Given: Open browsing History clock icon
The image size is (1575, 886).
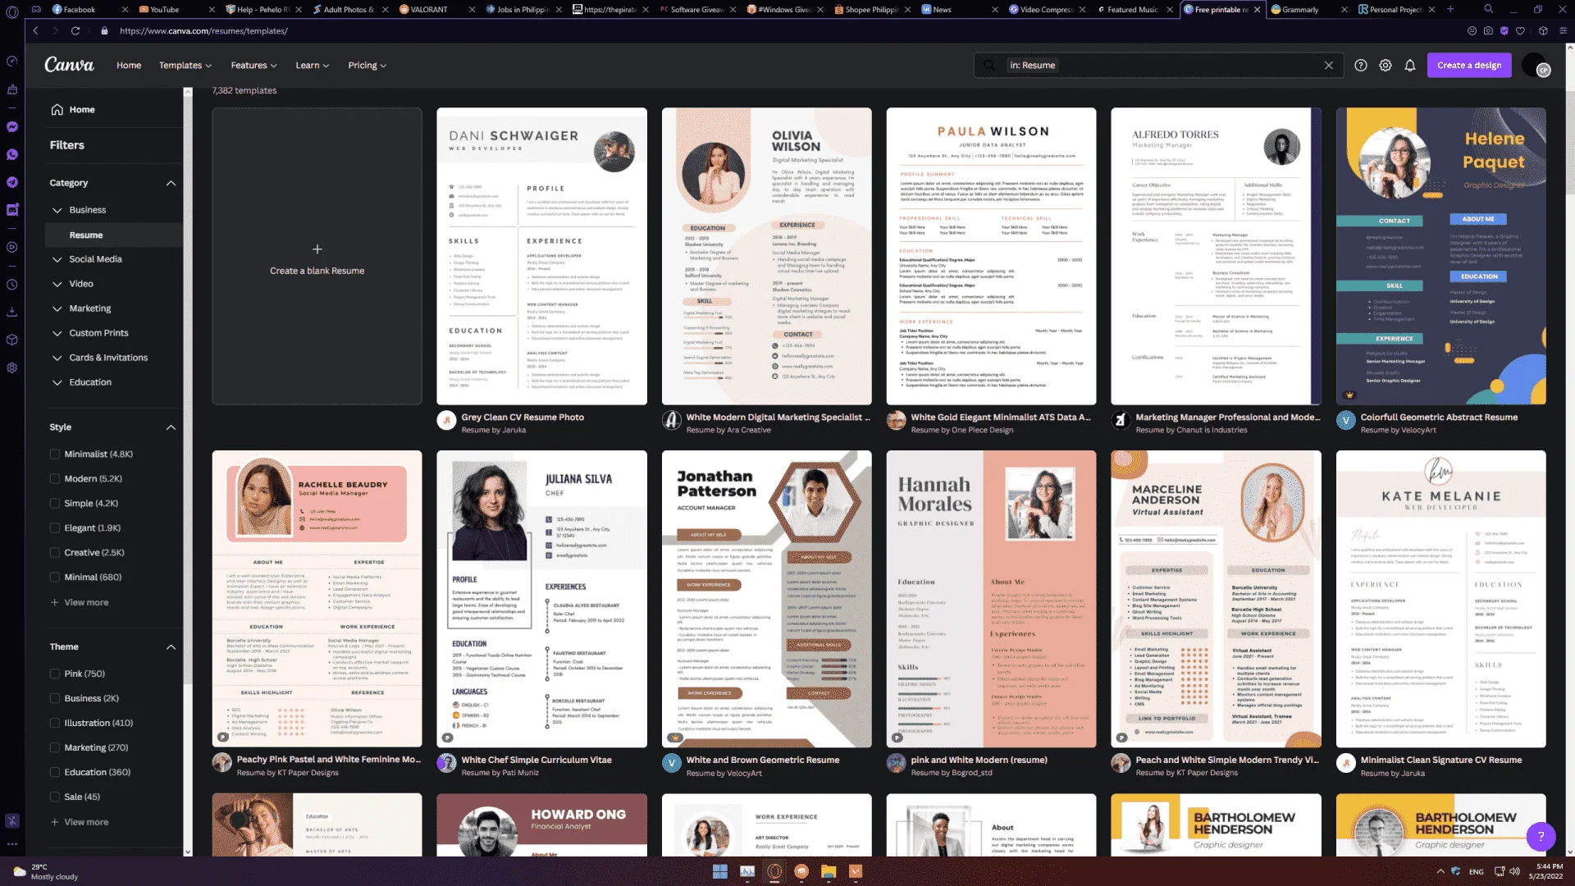Looking at the screenshot, I should click(12, 285).
